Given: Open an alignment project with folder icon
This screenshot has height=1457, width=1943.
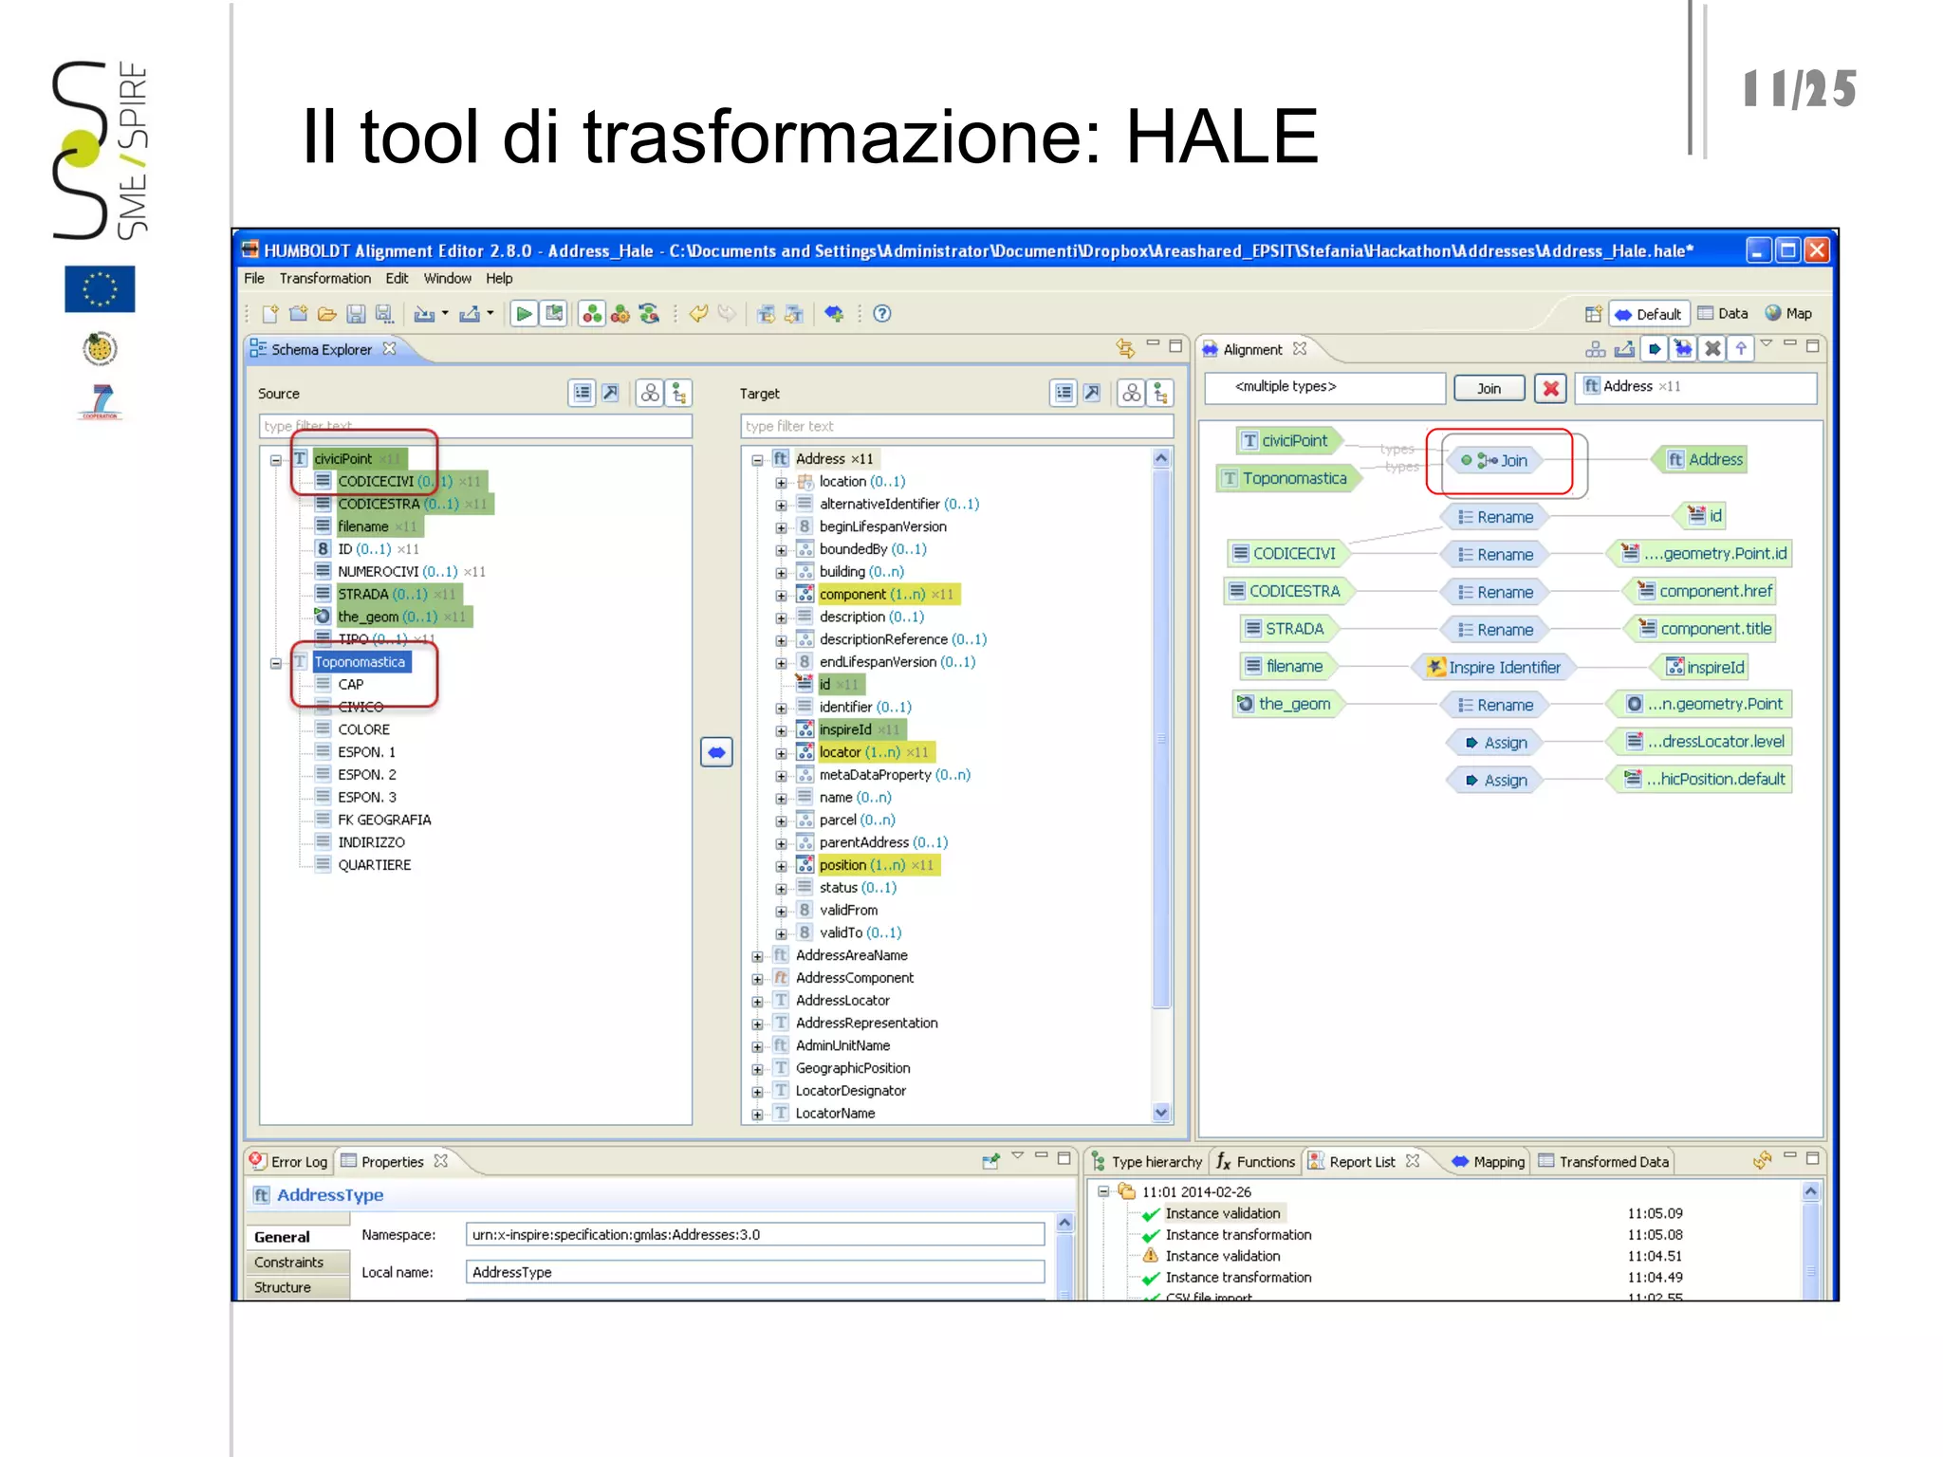Looking at the screenshot, I should pyautogui.click(x=327, y=314).
